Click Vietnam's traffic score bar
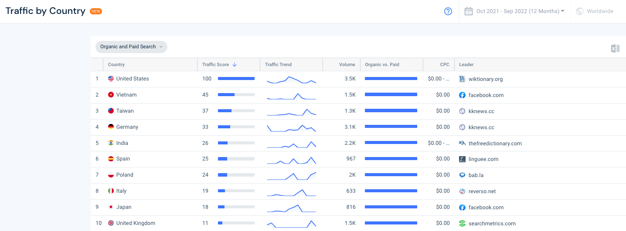626x231 pixels. pos(236,95)
